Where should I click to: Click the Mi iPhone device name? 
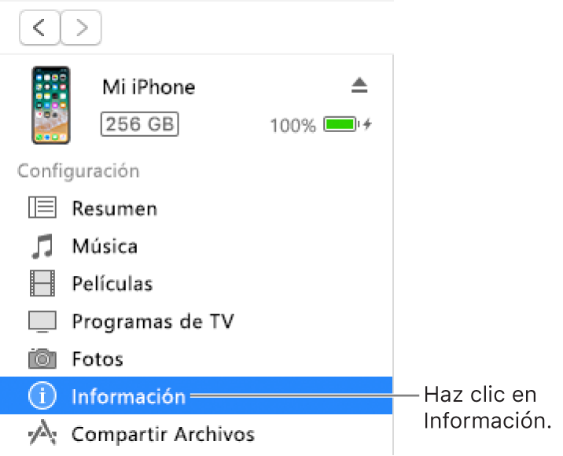point(149,87)
